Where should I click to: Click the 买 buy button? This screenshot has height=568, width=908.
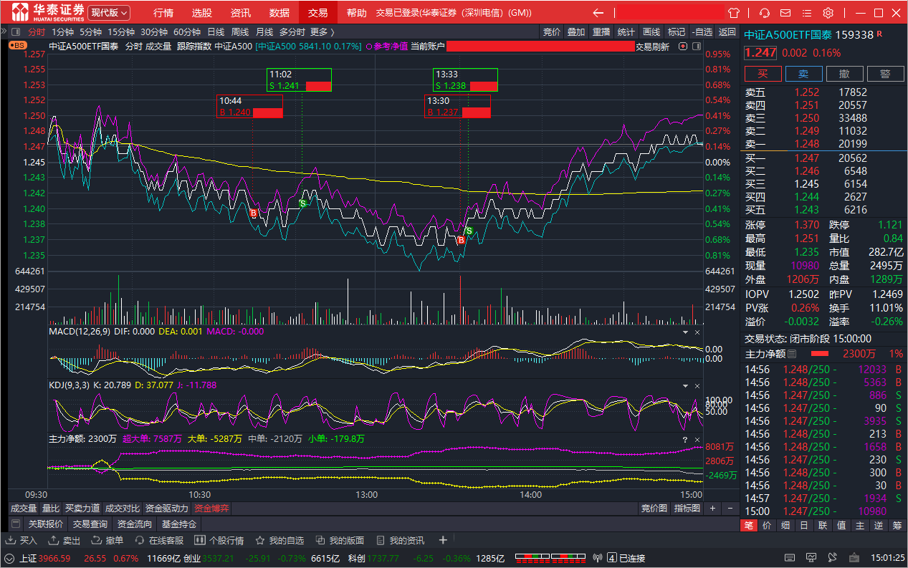pyautogui.click(x=763, y=74)
